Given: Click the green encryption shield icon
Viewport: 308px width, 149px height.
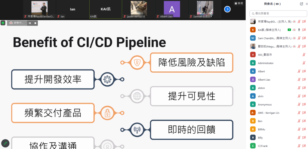Looking at the screenshot, I should point(3,23).
